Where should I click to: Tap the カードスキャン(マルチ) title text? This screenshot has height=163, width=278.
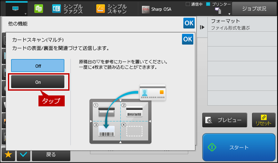pos(38,40)
